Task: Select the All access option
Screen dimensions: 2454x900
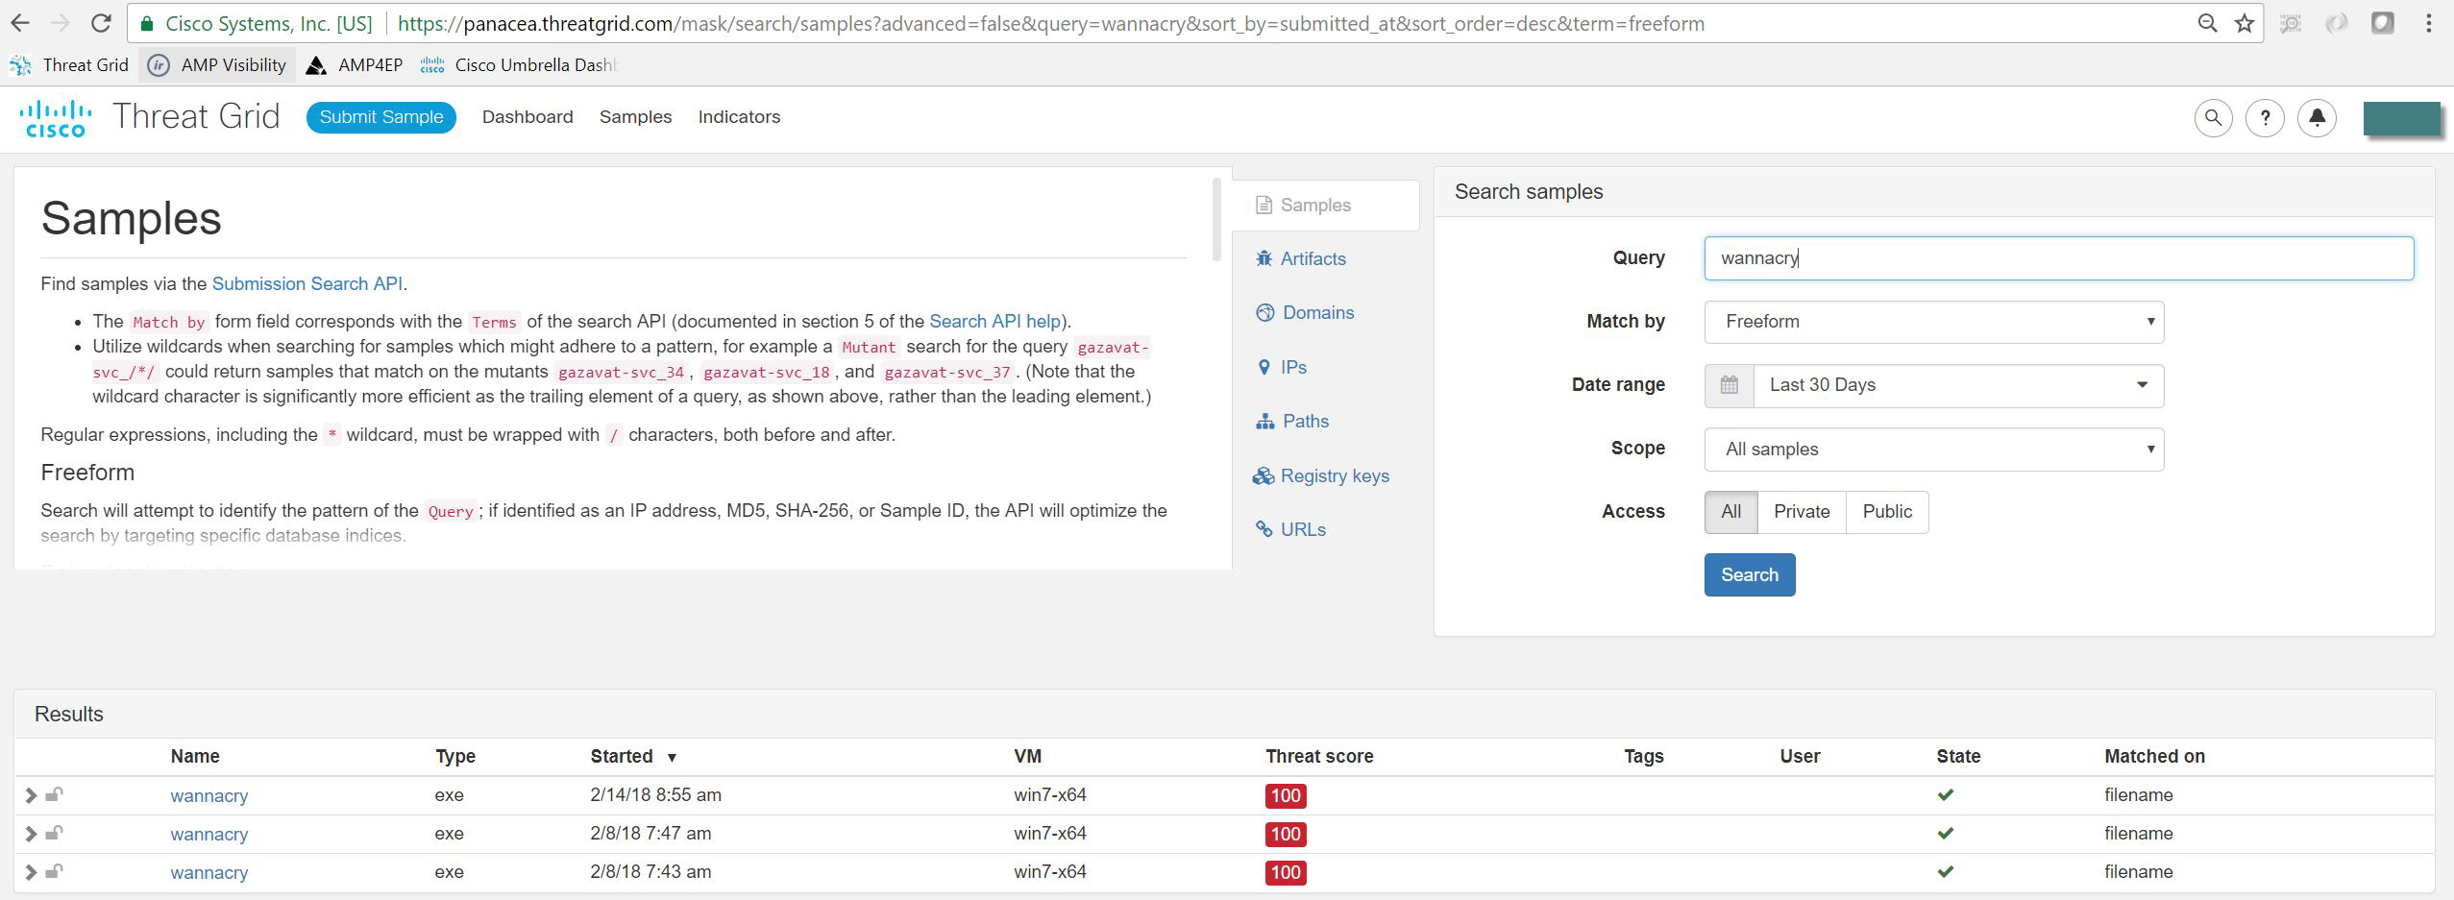Action: (1730, 512)
